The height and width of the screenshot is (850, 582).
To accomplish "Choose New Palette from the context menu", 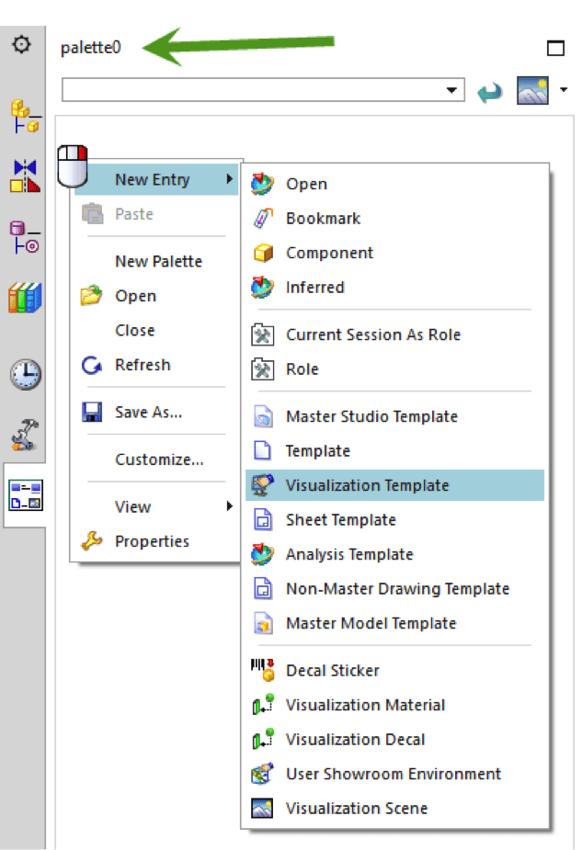I will pyautogui.click(x=158, y=261).
